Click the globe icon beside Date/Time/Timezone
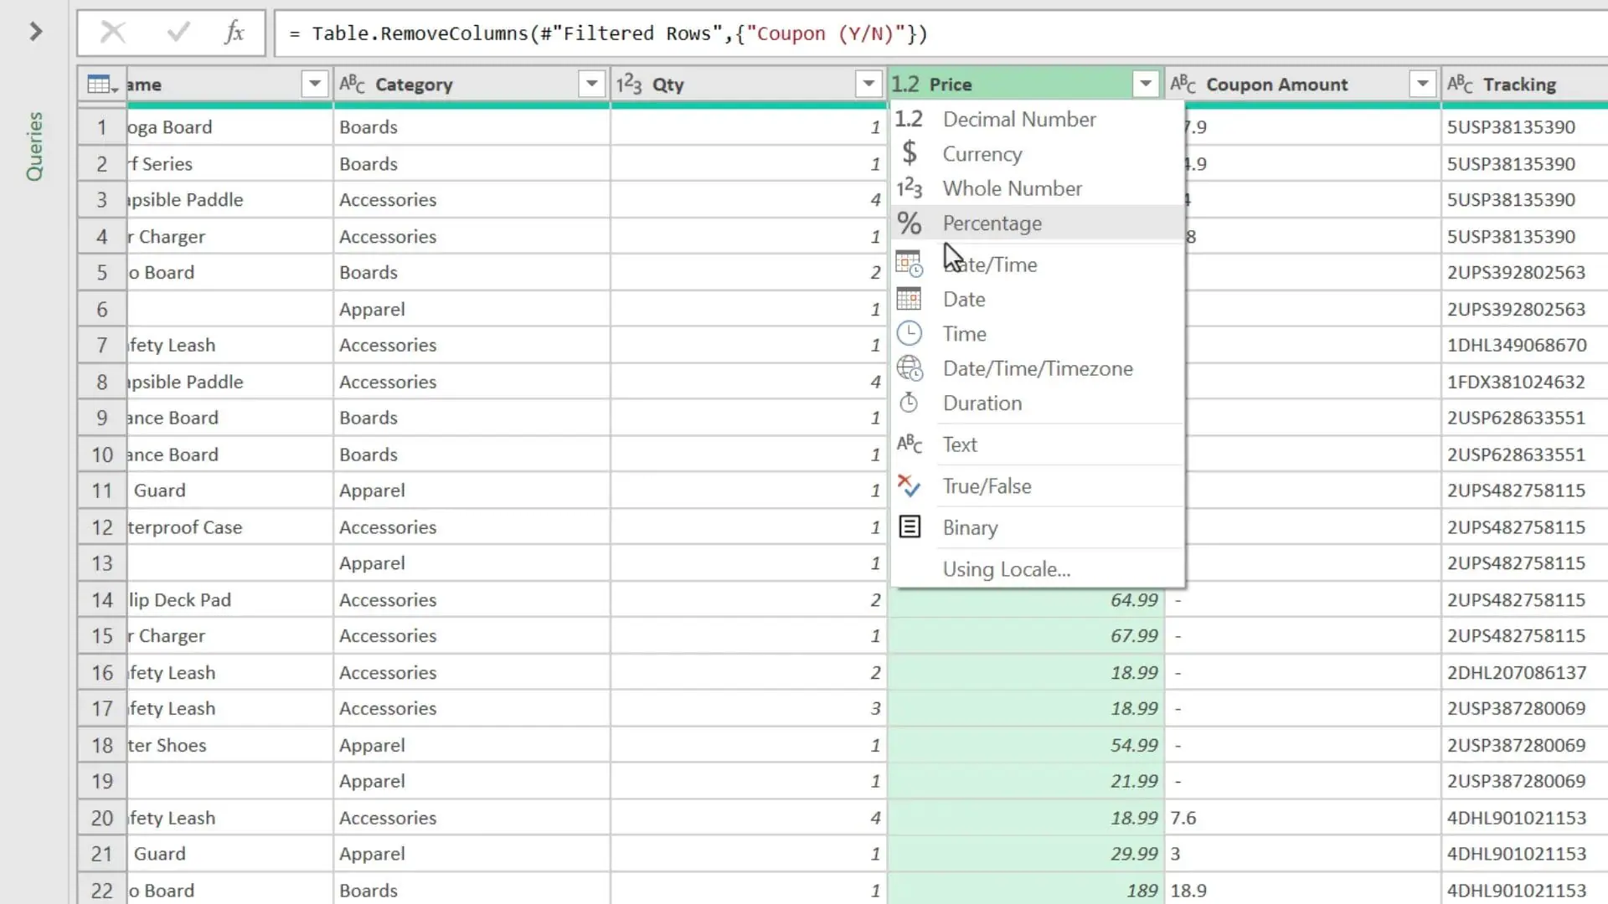This screenshot has height=904, width=1608. [x=910, y=368]
